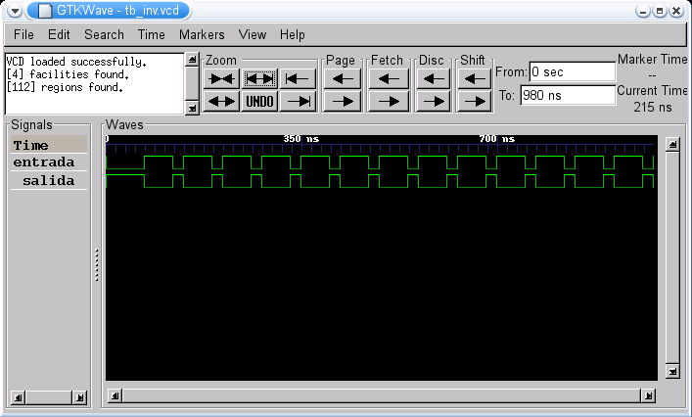This screenshot has width=692, height=417.
Task: Click the Page right arrow
Action: 342,101
